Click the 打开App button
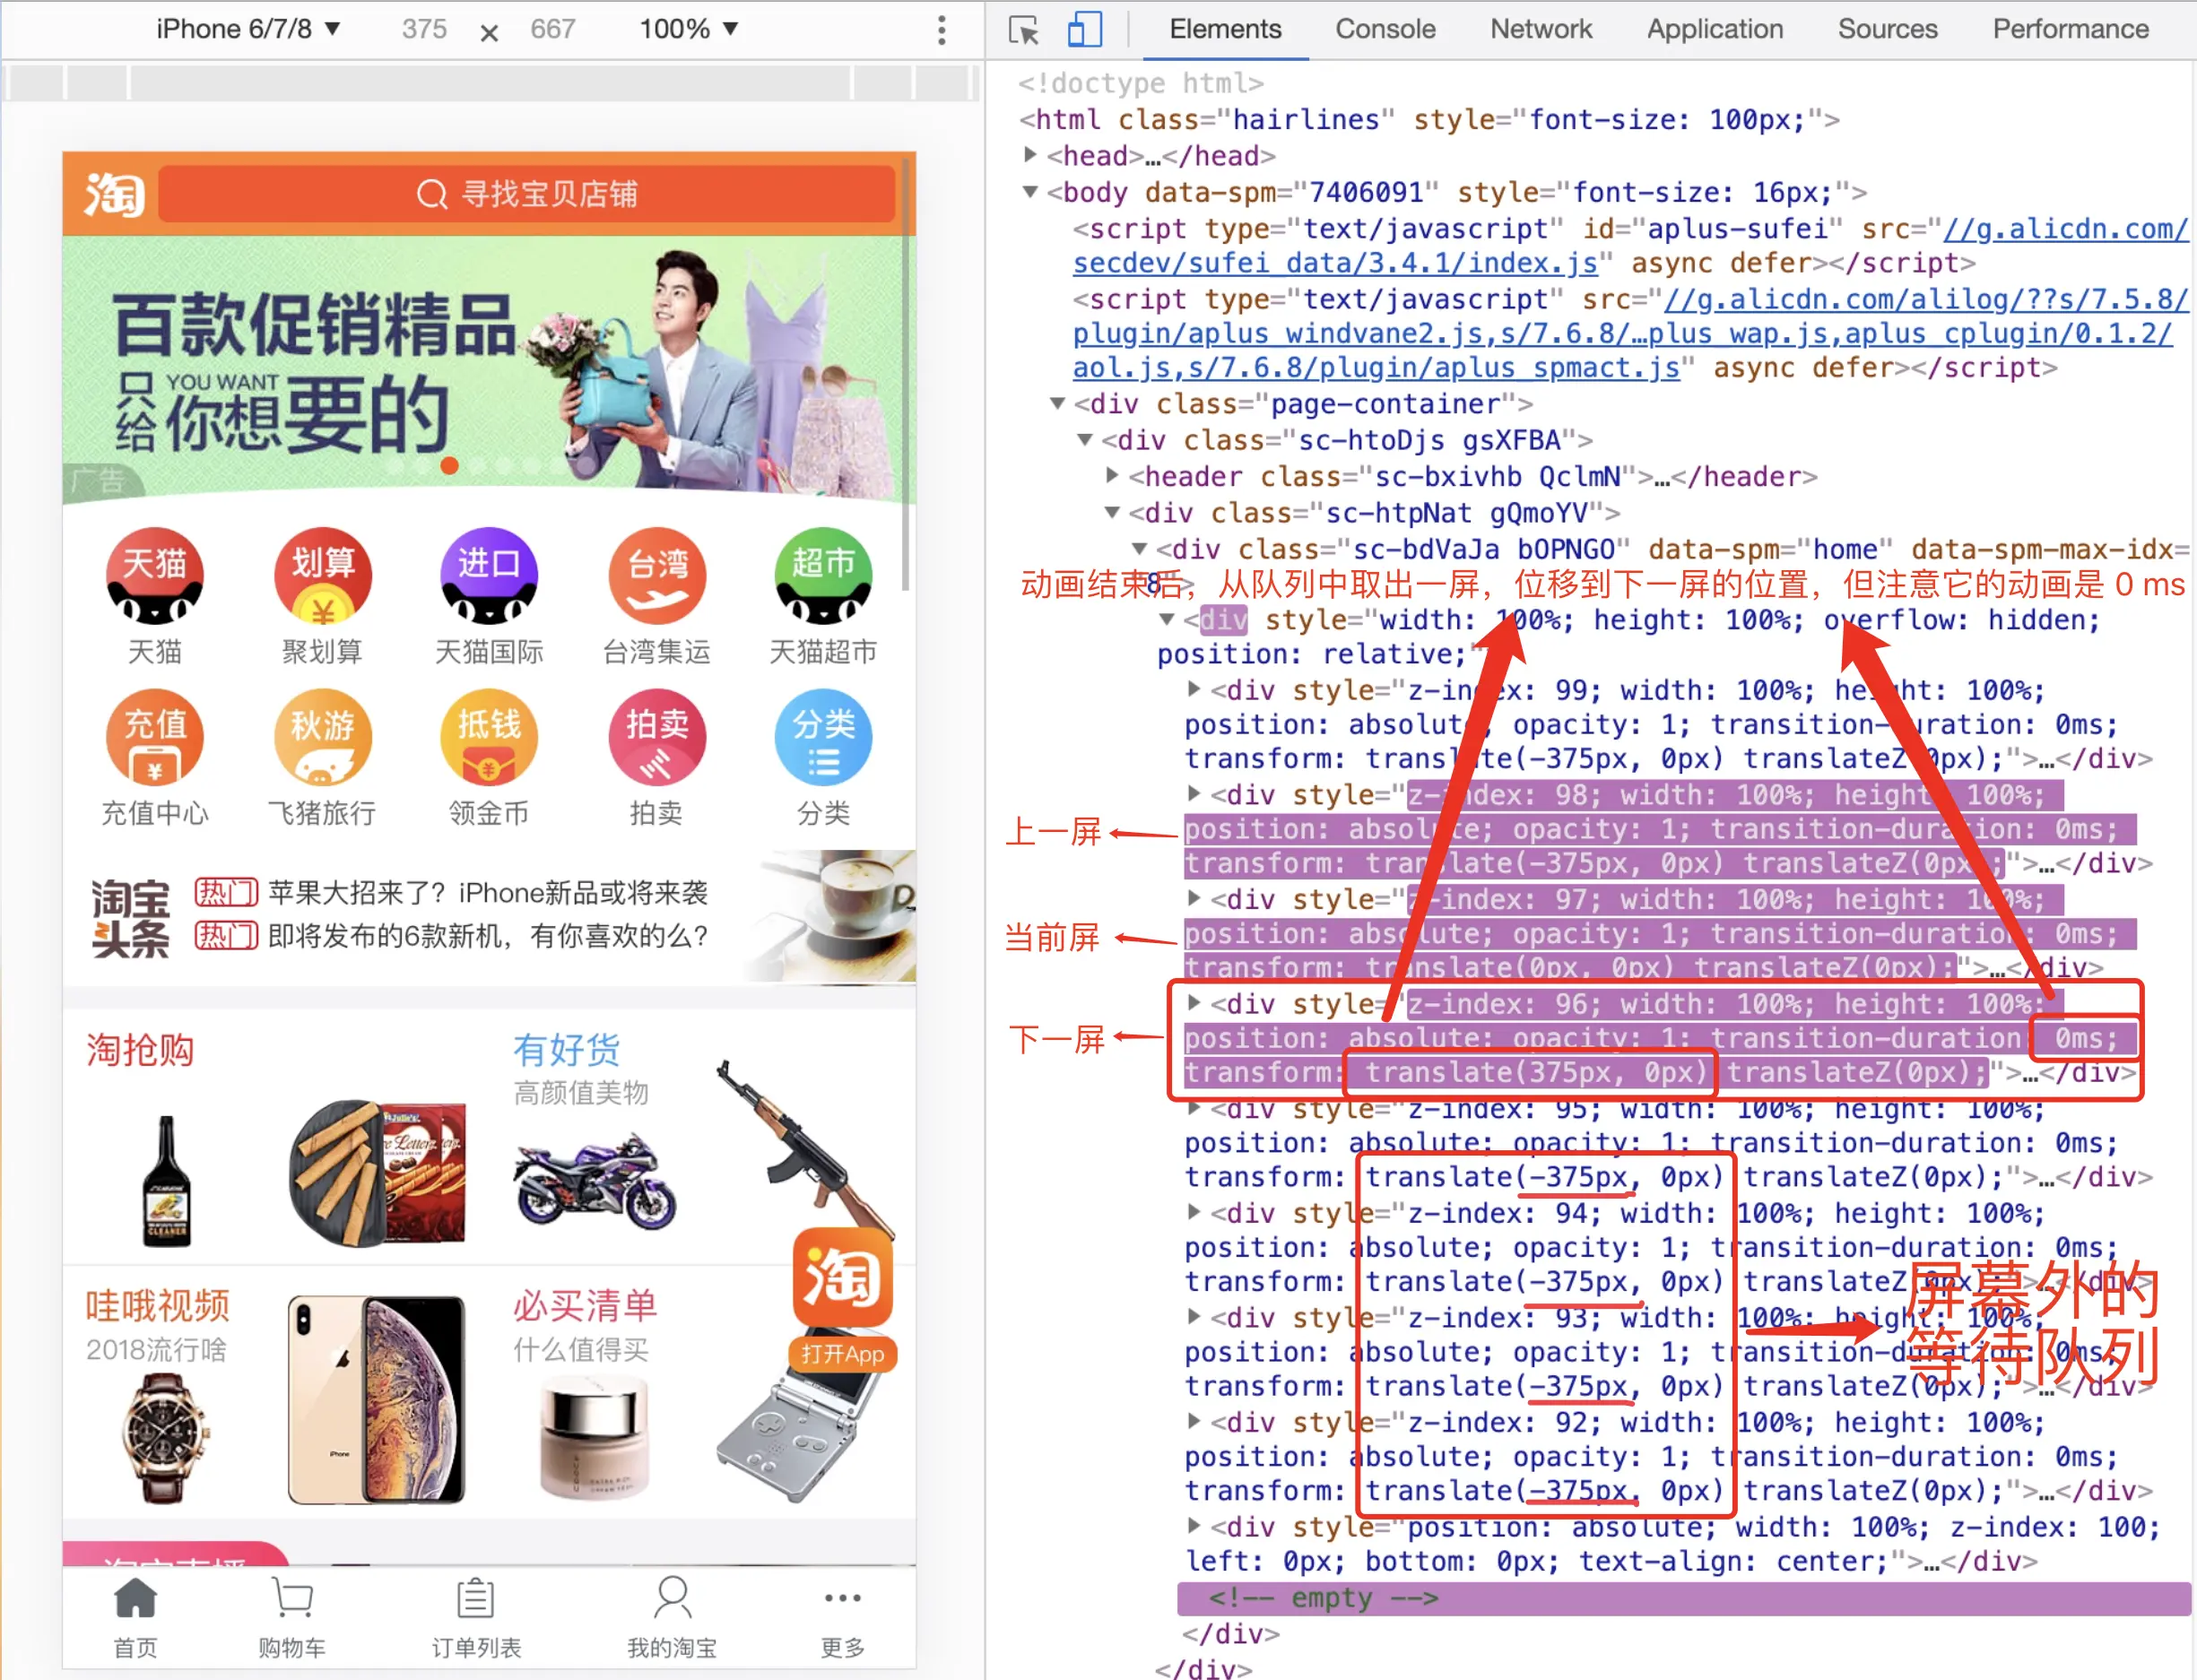 842,1354
